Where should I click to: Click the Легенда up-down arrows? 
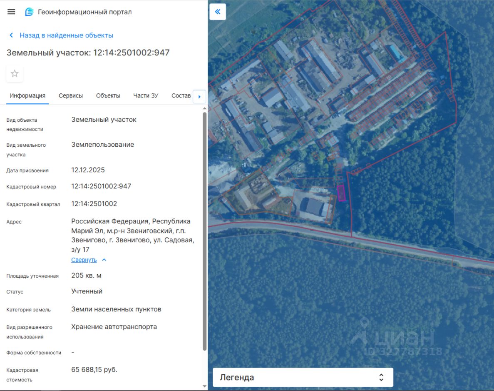pos(381,377)
